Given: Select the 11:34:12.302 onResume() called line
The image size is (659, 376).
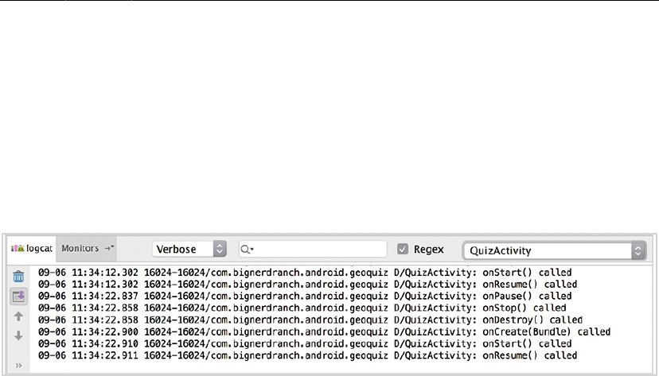Looking at the screenshot, I should tap(307, 285).
